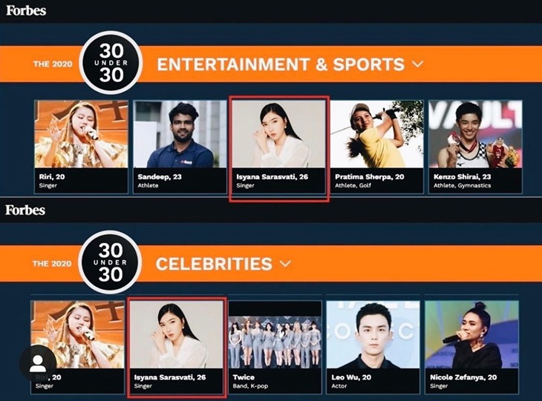Expand the Entertainment & Sports category chevron

[x=417, y=64]
